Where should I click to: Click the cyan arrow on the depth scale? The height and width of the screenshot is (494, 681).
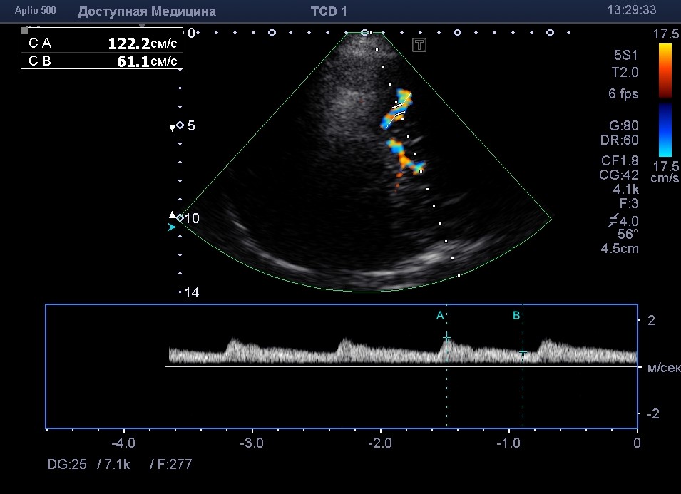point(171,227)
